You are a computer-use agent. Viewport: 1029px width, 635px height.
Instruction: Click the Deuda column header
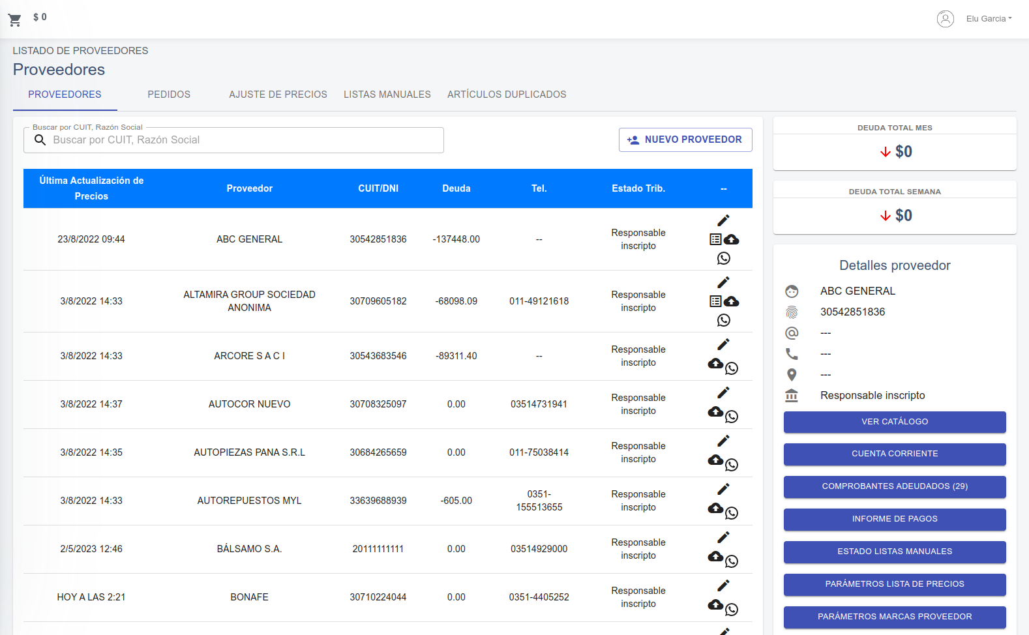[x=456, y=188]
